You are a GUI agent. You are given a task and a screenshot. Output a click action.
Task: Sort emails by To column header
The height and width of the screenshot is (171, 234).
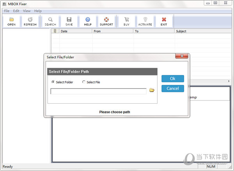(x=154, y=31)
